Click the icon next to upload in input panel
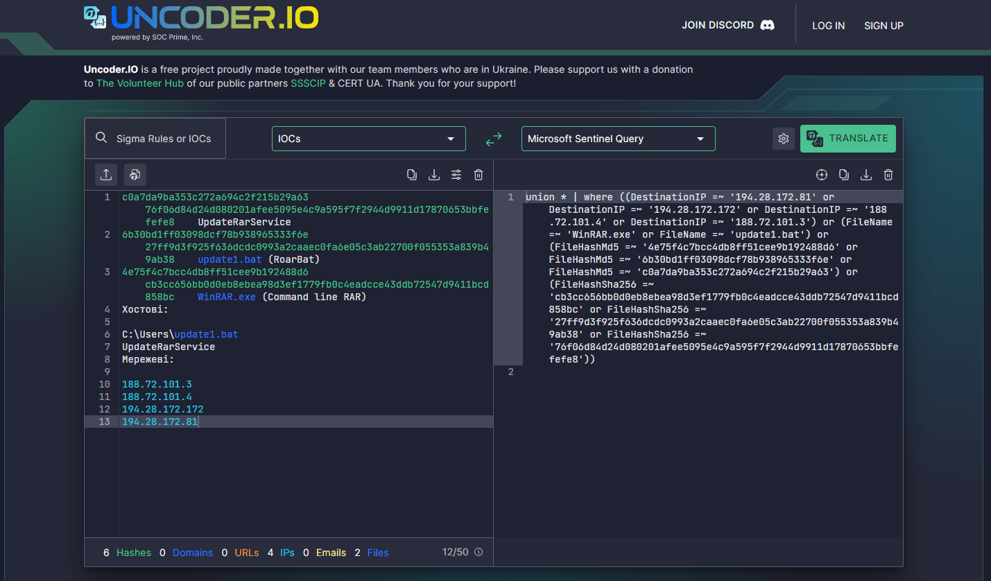Image resolution: width=991 pixels, height=581 pixels. tap(135, 175)
